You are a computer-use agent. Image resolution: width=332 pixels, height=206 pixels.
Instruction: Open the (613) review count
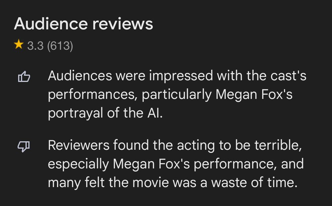(x=60, y=46)
